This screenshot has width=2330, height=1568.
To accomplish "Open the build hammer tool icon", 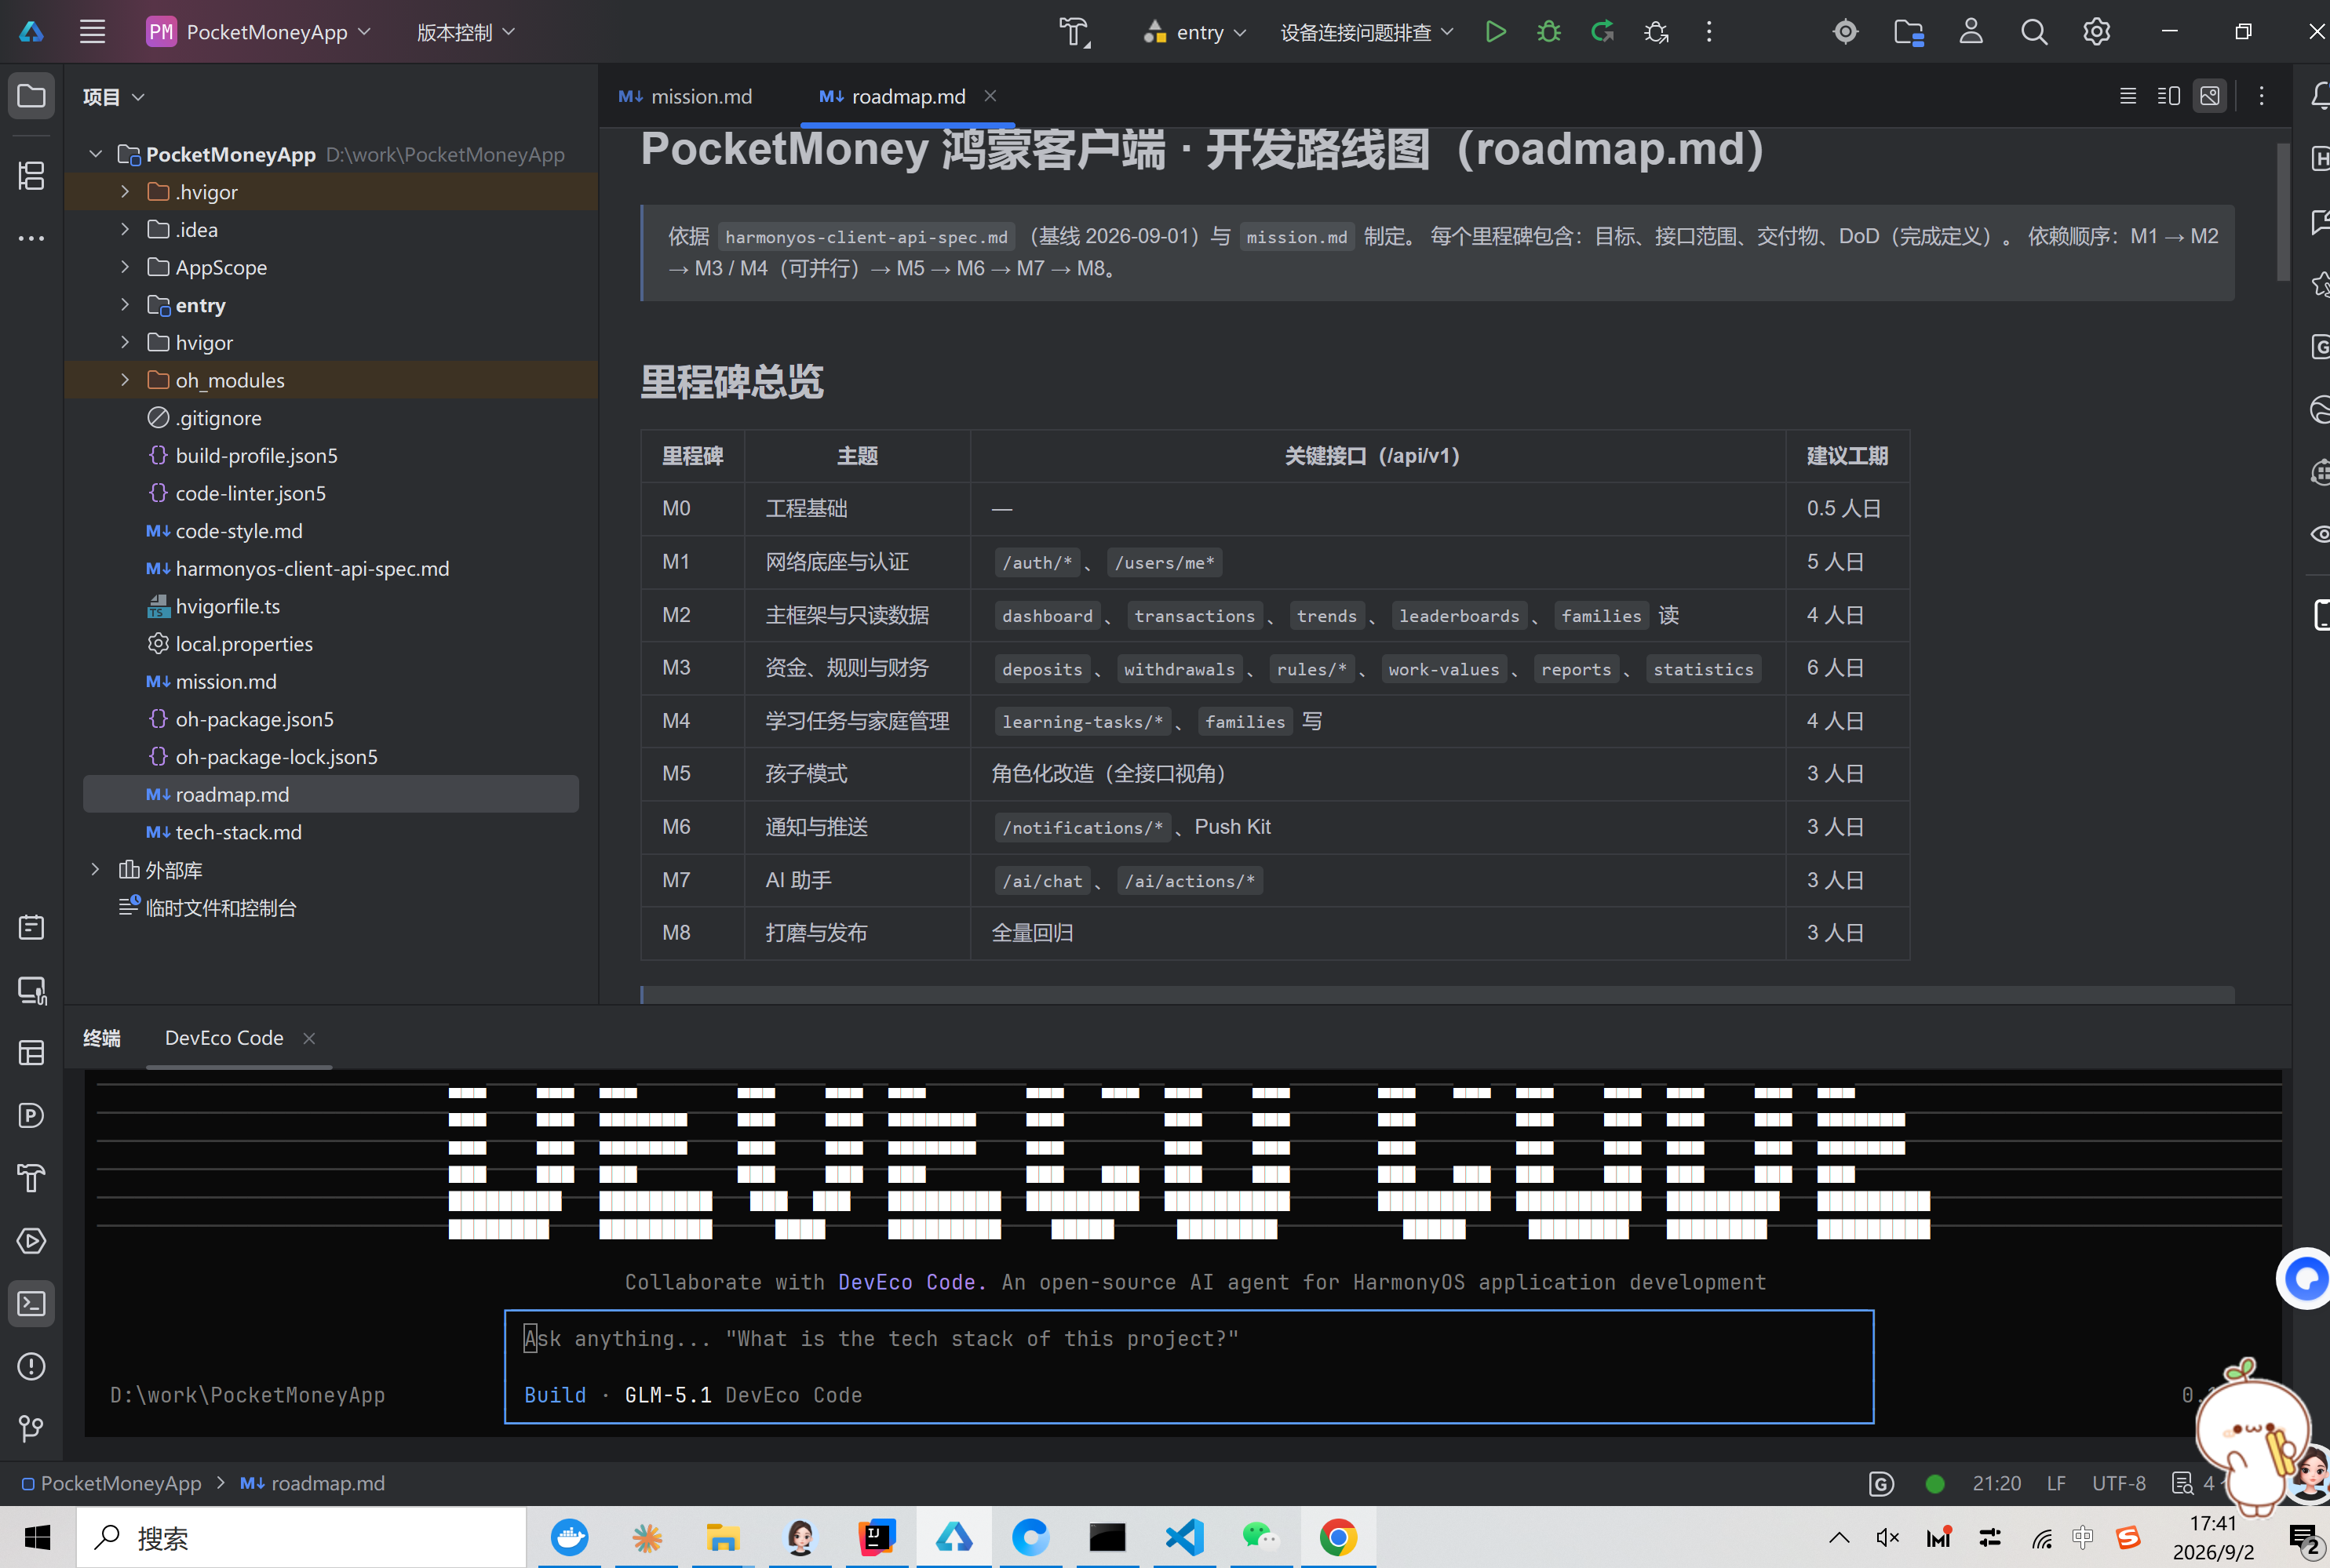I will (1074, 32).
